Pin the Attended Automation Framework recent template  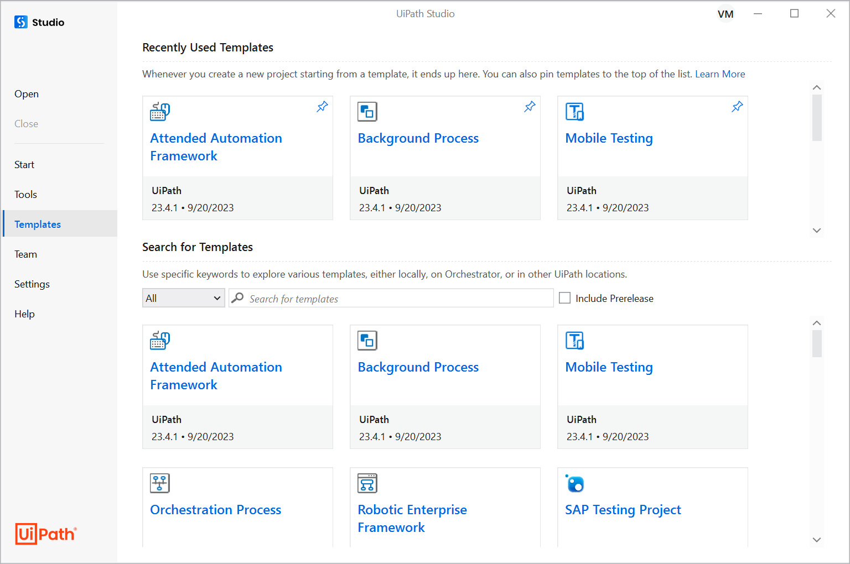(322, 107)
